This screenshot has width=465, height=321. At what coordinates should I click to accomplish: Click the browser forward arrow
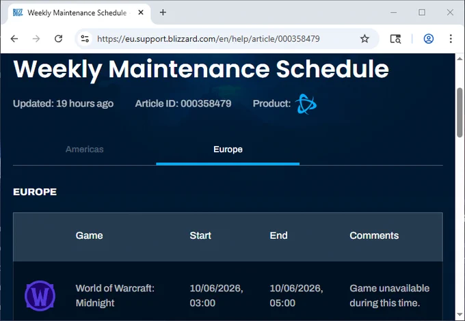(x=36, y=39)
